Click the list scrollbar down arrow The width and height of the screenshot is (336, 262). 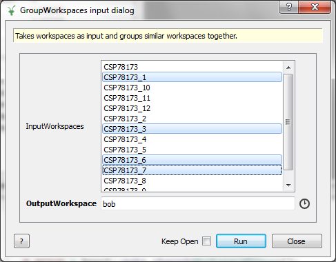click(x=288, y=185)
